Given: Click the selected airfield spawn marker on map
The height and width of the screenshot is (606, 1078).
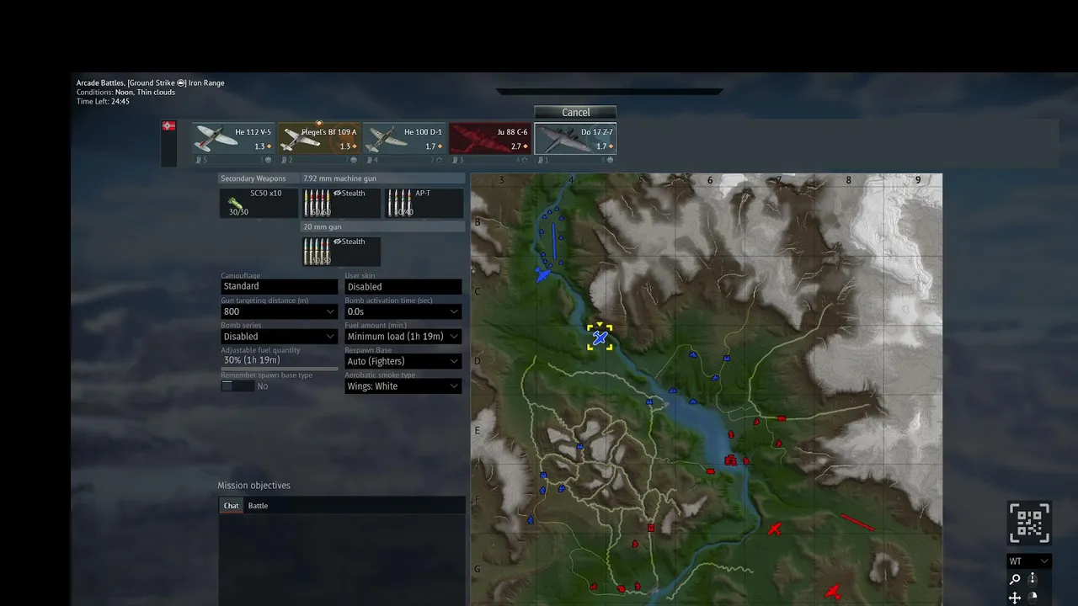Looking at the screenshot, I should (x=600, y=338).
